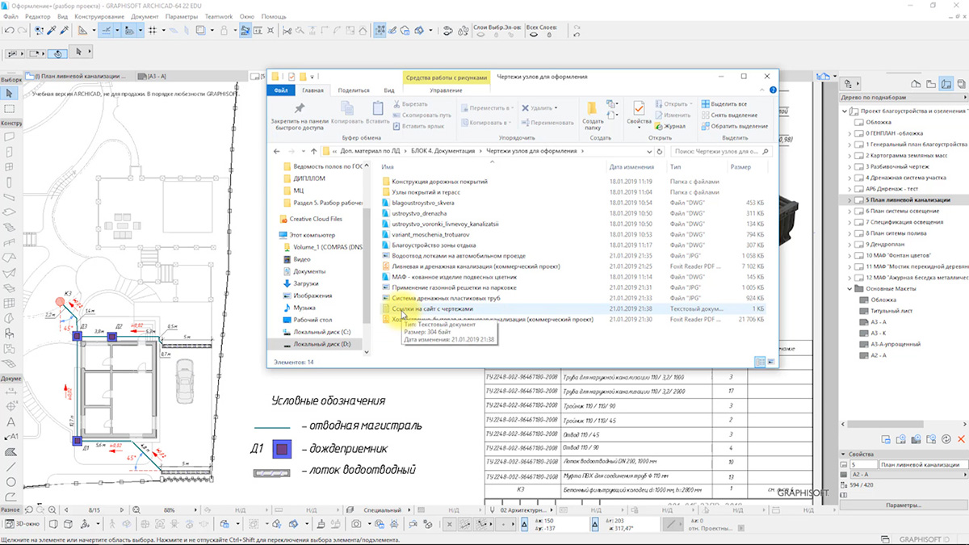Select the eyedropper pick-up parameters tool
The height and width of the screenshot is (545, 969).
coord(52,31)
